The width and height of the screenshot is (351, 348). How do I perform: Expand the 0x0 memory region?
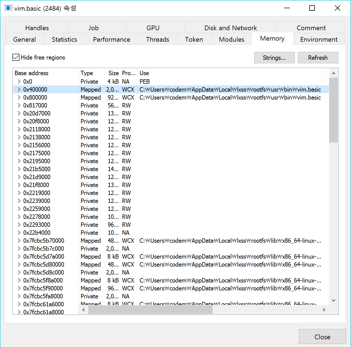(19, 81)
